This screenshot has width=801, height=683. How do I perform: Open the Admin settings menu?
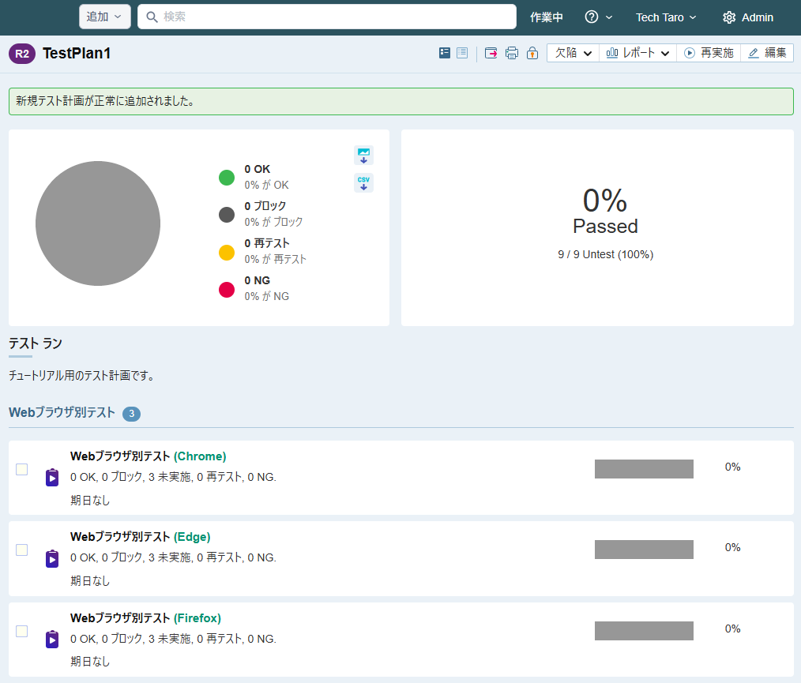coord(748,17)
